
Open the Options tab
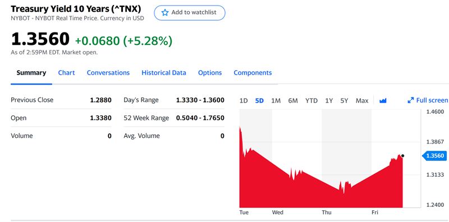pos(210,73)
